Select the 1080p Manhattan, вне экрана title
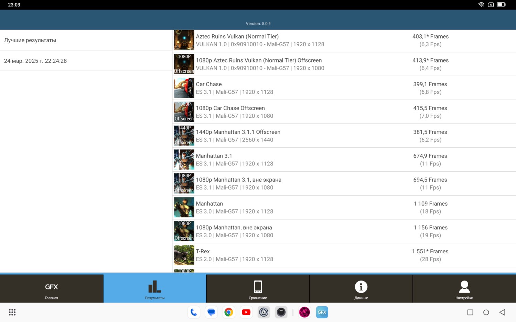 pos(234,228)
